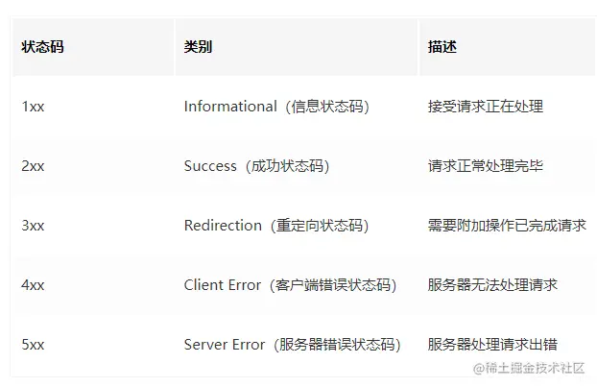Click the Success (成功状态码) cell
Image resolution: width=597 pixels, height=387 pixels.
[257, 166]
